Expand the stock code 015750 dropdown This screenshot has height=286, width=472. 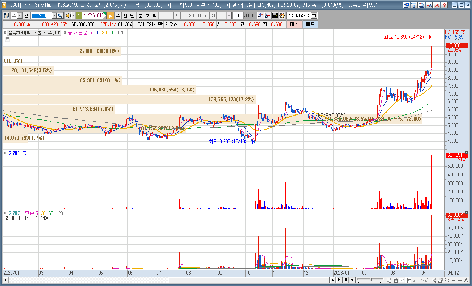54,15
